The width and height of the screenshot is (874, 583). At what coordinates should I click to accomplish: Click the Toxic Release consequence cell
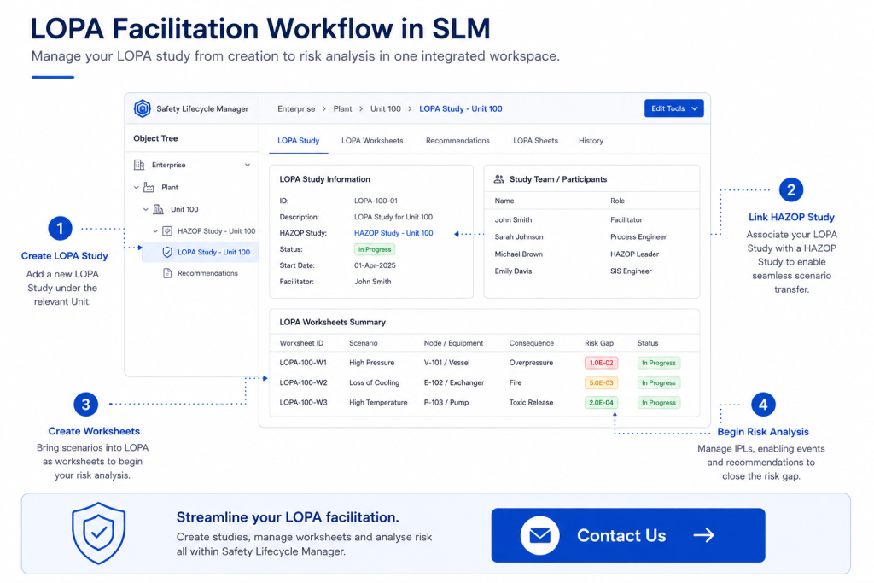531,402
